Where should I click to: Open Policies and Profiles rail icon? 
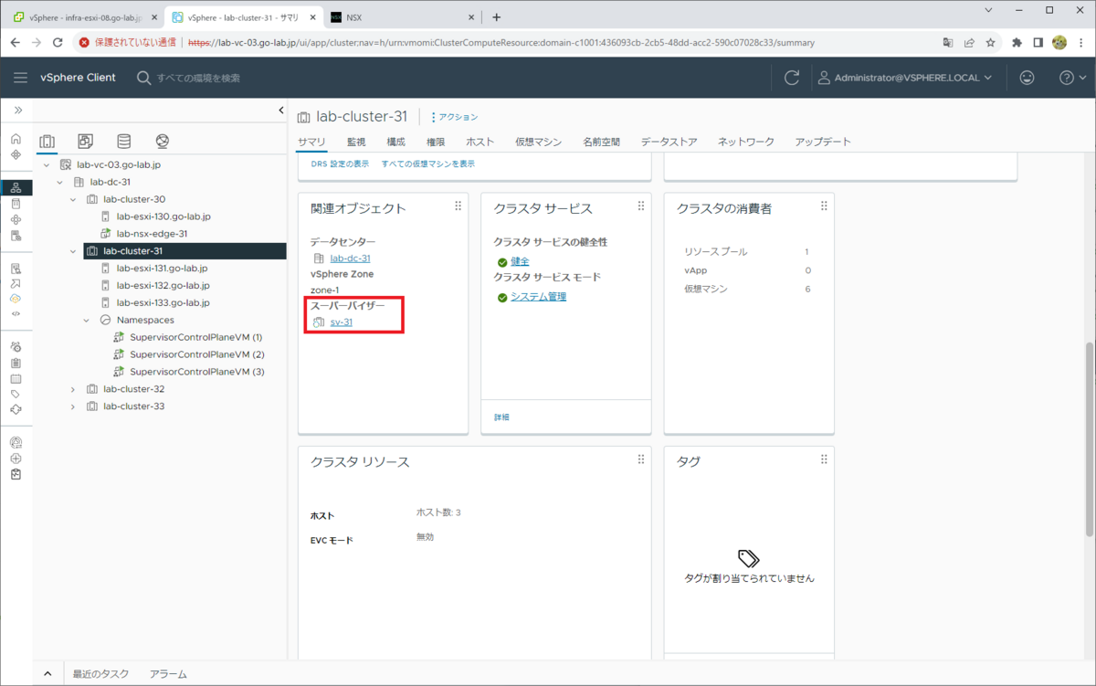(16, 269)
